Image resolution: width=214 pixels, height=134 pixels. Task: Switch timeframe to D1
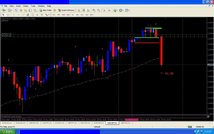(x=82, y=15)
